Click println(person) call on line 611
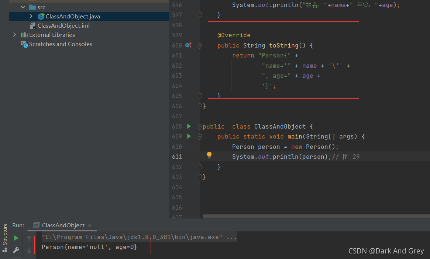This screenshot has height=259, width=430. [x=300, y=157]
